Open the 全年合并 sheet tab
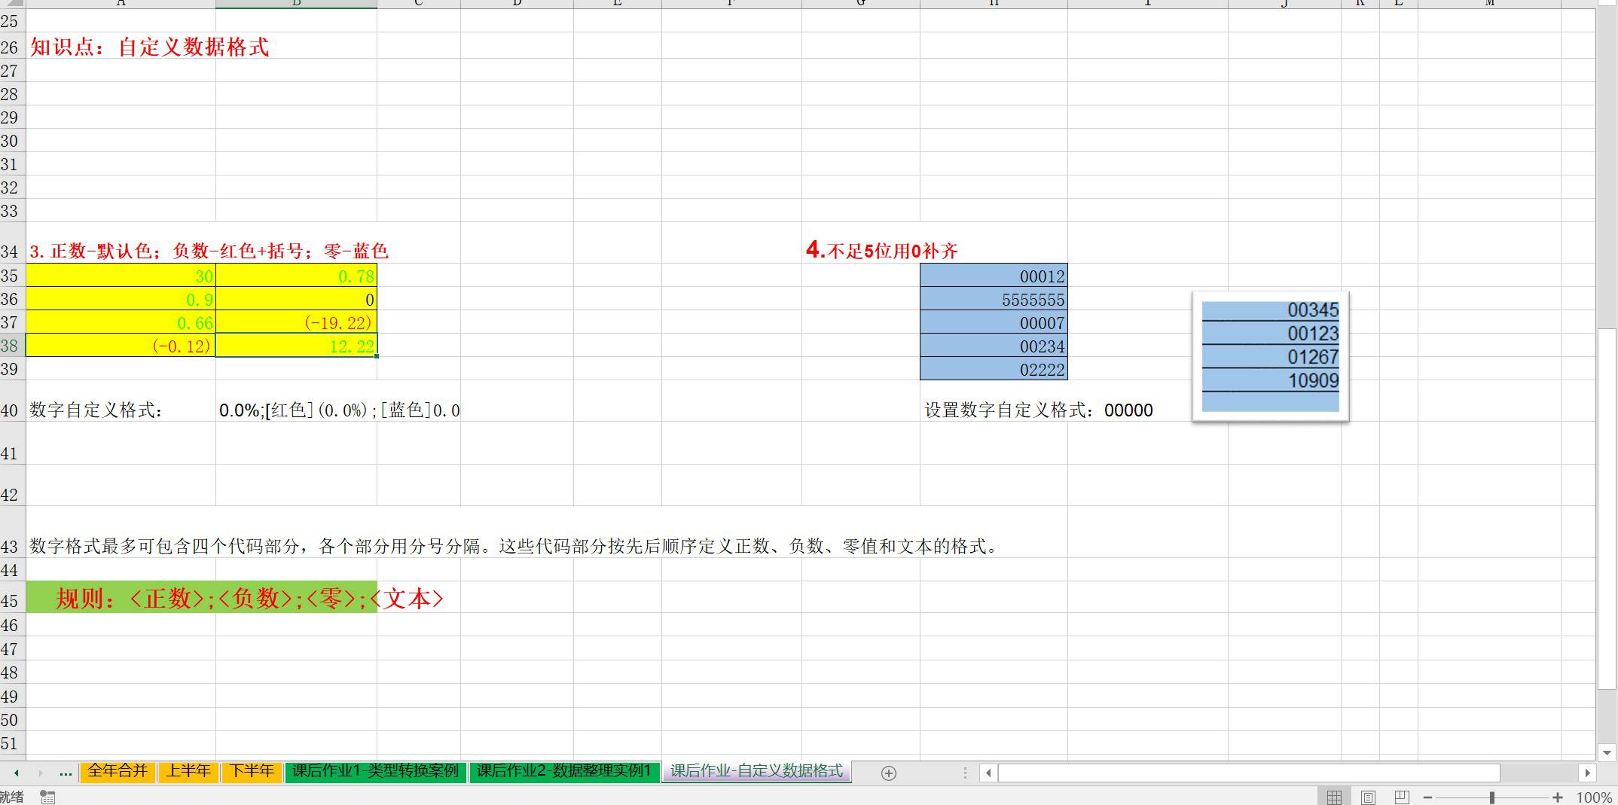1618x805 pixels. 118,771
